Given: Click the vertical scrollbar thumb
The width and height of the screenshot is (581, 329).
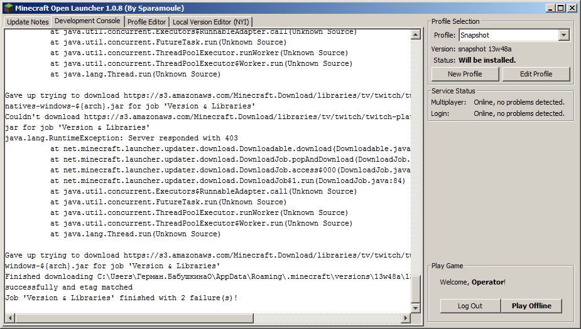Looking at the screenshot, I should pyautogui.click(x=415, y=289).
